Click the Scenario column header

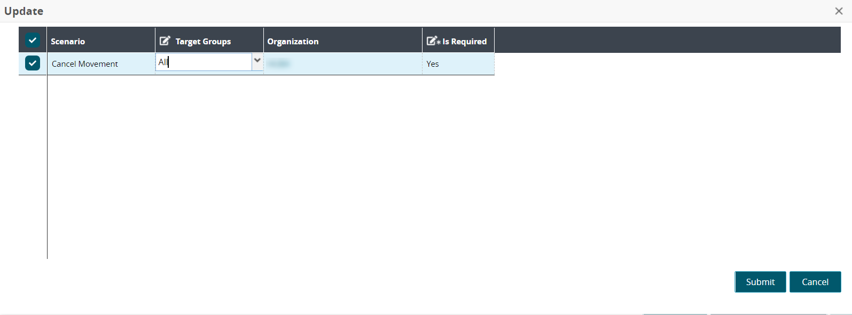[68, 41]
